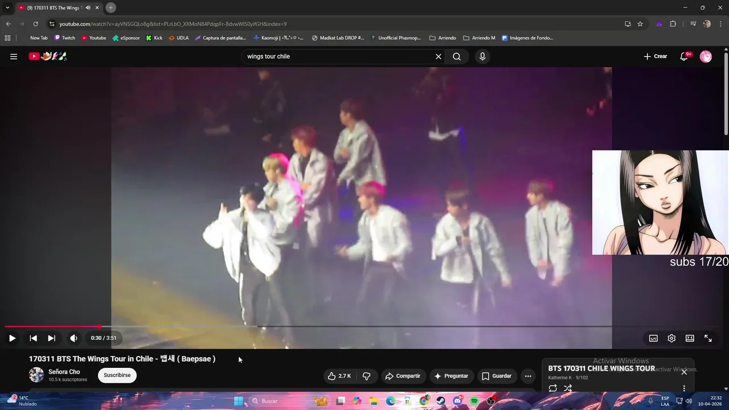Install app icon in address bar

point(628,24)
